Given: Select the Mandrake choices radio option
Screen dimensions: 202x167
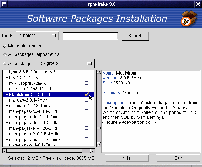Looking at the screenshot, I should click(x=5, y=46).
